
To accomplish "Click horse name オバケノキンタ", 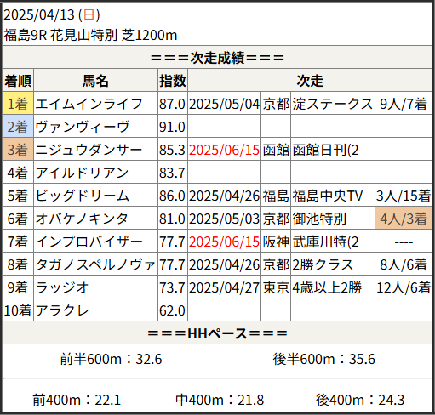I will click(x=82, y=219).
